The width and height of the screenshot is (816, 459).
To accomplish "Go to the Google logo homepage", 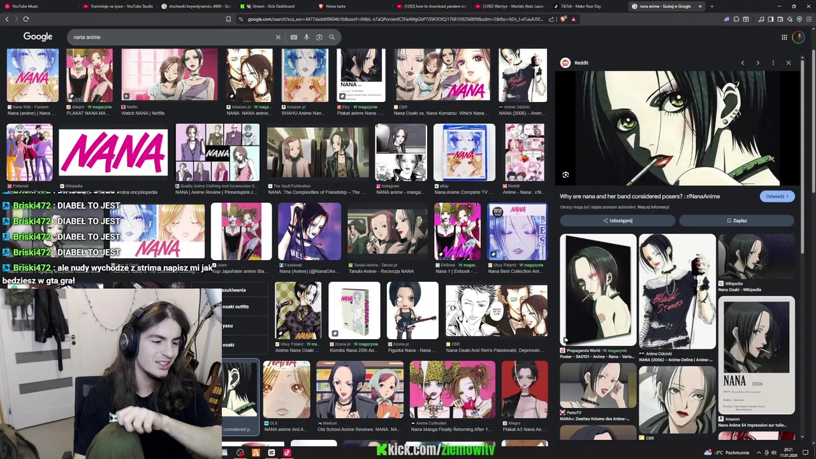I will (x=38, y=36).
